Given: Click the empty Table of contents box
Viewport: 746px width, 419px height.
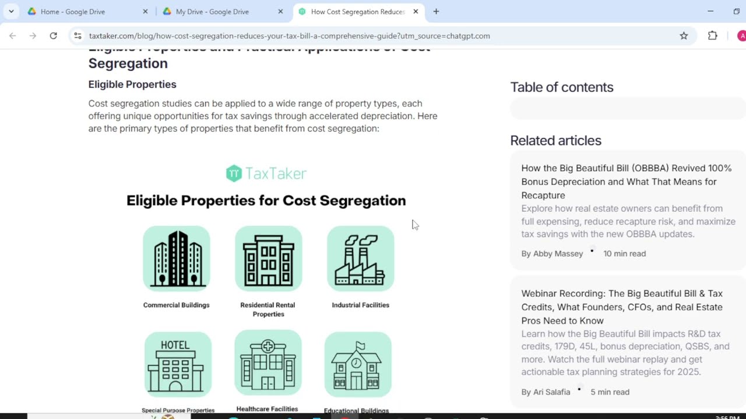Looking at the screenshot, I should point(628,109).
